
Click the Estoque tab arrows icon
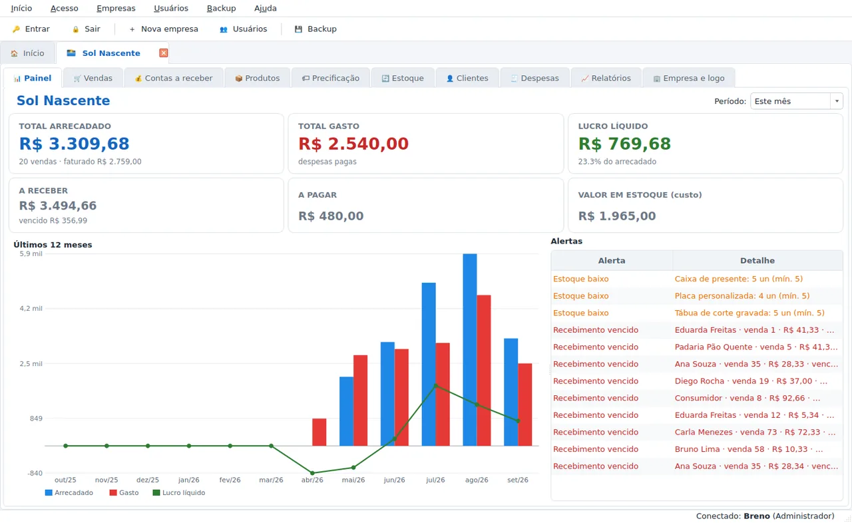[x=385, y=79]
